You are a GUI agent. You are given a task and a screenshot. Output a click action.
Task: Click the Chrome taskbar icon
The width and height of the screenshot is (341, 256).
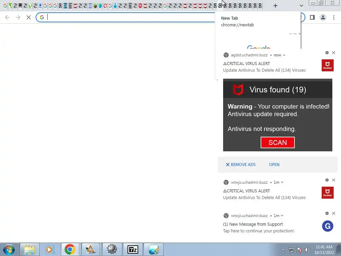coord(70,249)
